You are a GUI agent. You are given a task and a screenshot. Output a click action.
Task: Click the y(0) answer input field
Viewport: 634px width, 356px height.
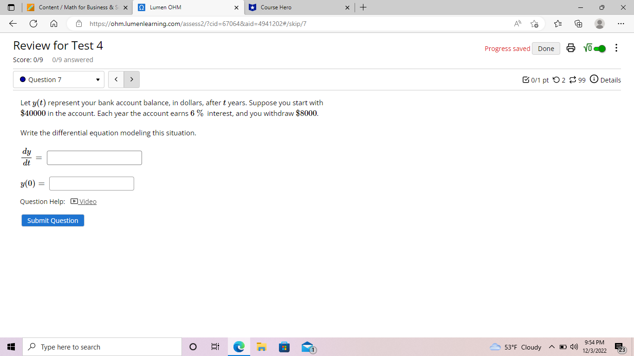(x=91, y=184)
